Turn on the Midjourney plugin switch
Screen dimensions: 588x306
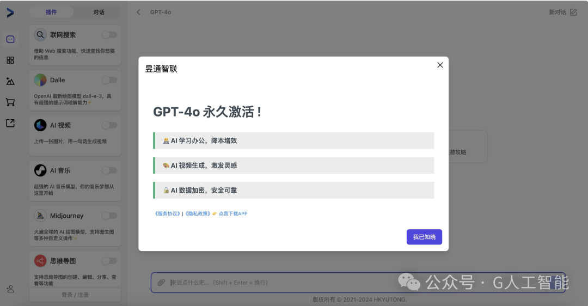tap(109, 216)
